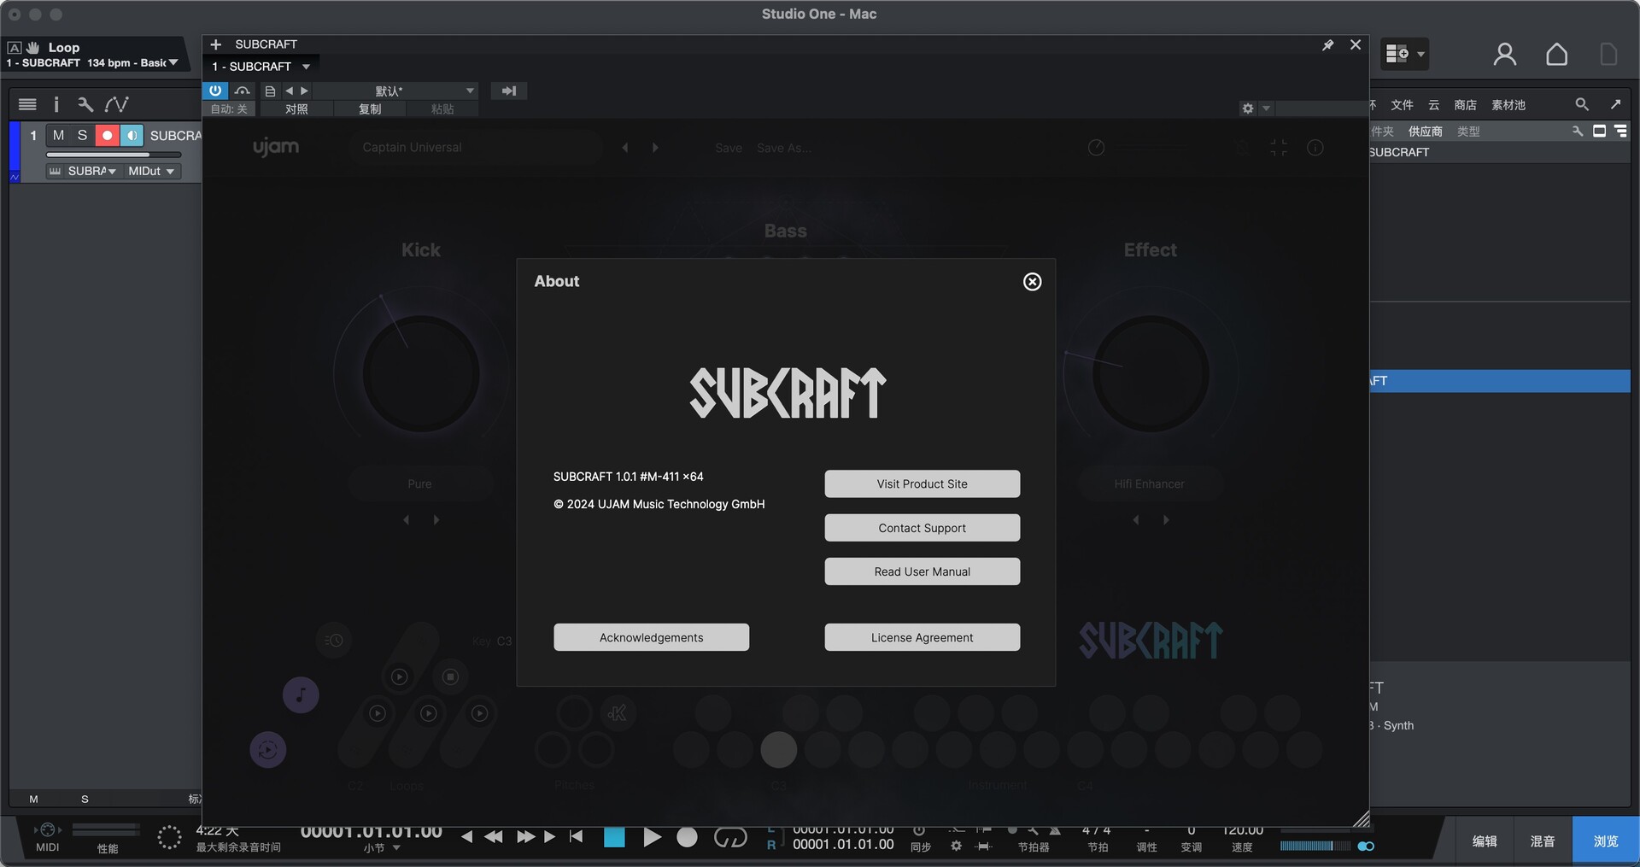
Task: Solo track 1 with the S button
Action: 82,135
